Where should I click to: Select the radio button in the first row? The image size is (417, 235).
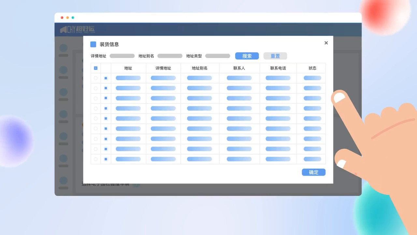(x=96, y=78)
